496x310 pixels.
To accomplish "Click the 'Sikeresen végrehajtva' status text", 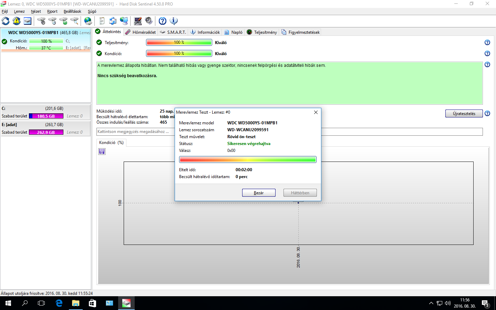I will [x=249, y=144].
